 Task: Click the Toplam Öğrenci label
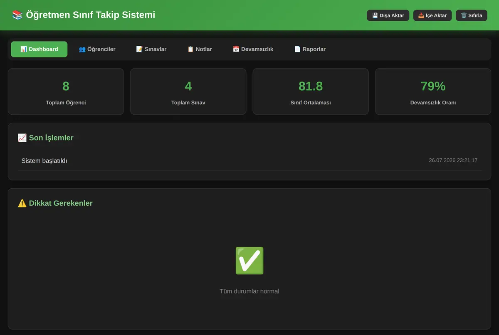66,103
